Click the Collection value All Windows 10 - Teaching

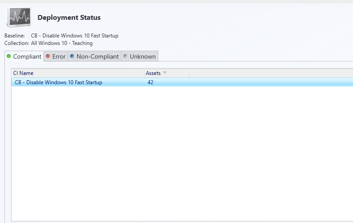[62, 43]
